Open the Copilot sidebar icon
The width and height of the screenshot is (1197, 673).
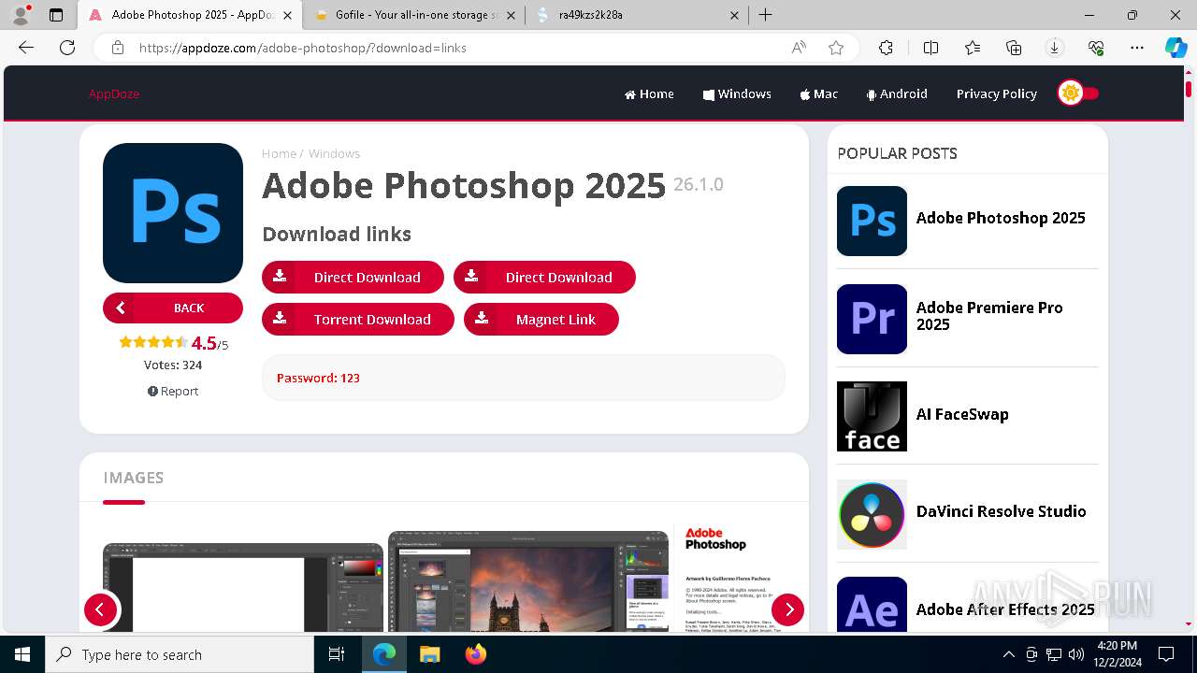[x=1175, y=48]
